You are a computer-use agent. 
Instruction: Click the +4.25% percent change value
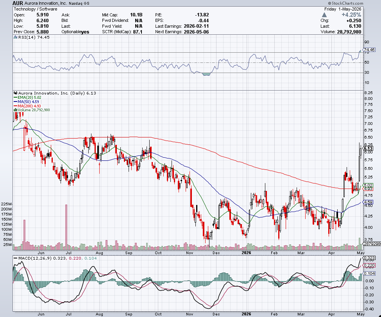[x=351, y=15]
